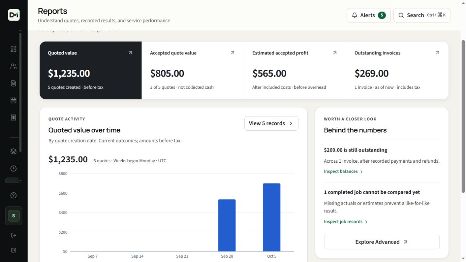This screenshot has height=262, width=466.
Task: Select the Quoted value metric card
Action: coord(91,70)
